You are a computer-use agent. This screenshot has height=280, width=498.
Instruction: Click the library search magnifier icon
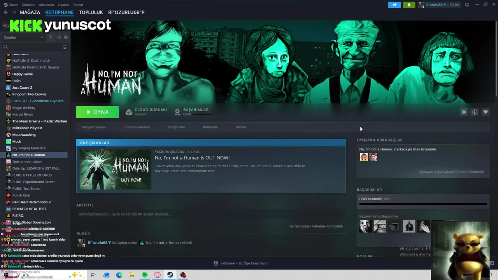pos(5,47)
